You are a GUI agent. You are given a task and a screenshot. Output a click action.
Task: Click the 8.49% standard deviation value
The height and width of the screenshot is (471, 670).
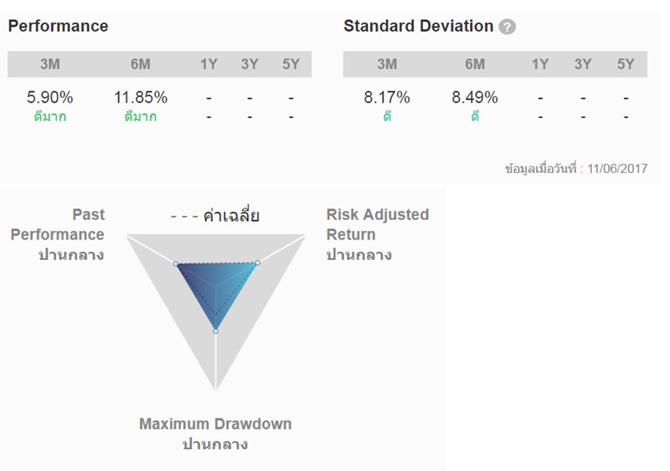475,98
